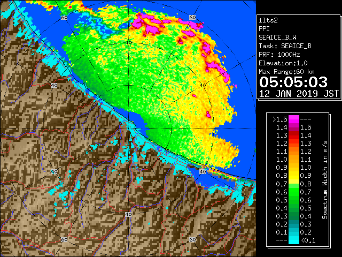Select the date '12 JAN 2019 JST'
Image resolution: width=342 pixels, height=257 pixels.
pyautogui.click(x=299, y=94)
